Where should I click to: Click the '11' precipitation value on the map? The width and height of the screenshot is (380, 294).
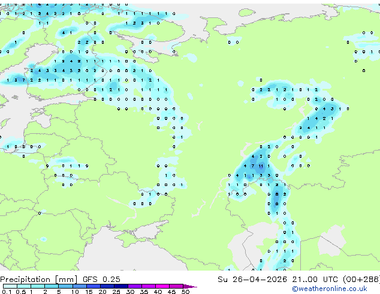(x=261, y=166)
